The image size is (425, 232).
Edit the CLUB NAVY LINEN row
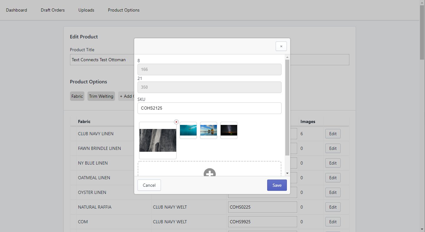pos(333,134)
